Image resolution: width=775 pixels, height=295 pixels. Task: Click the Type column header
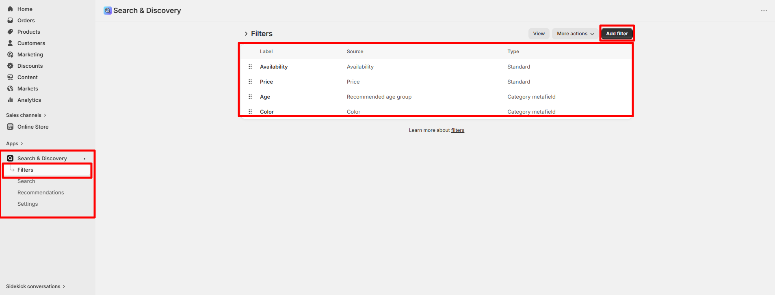coord(513,52)
